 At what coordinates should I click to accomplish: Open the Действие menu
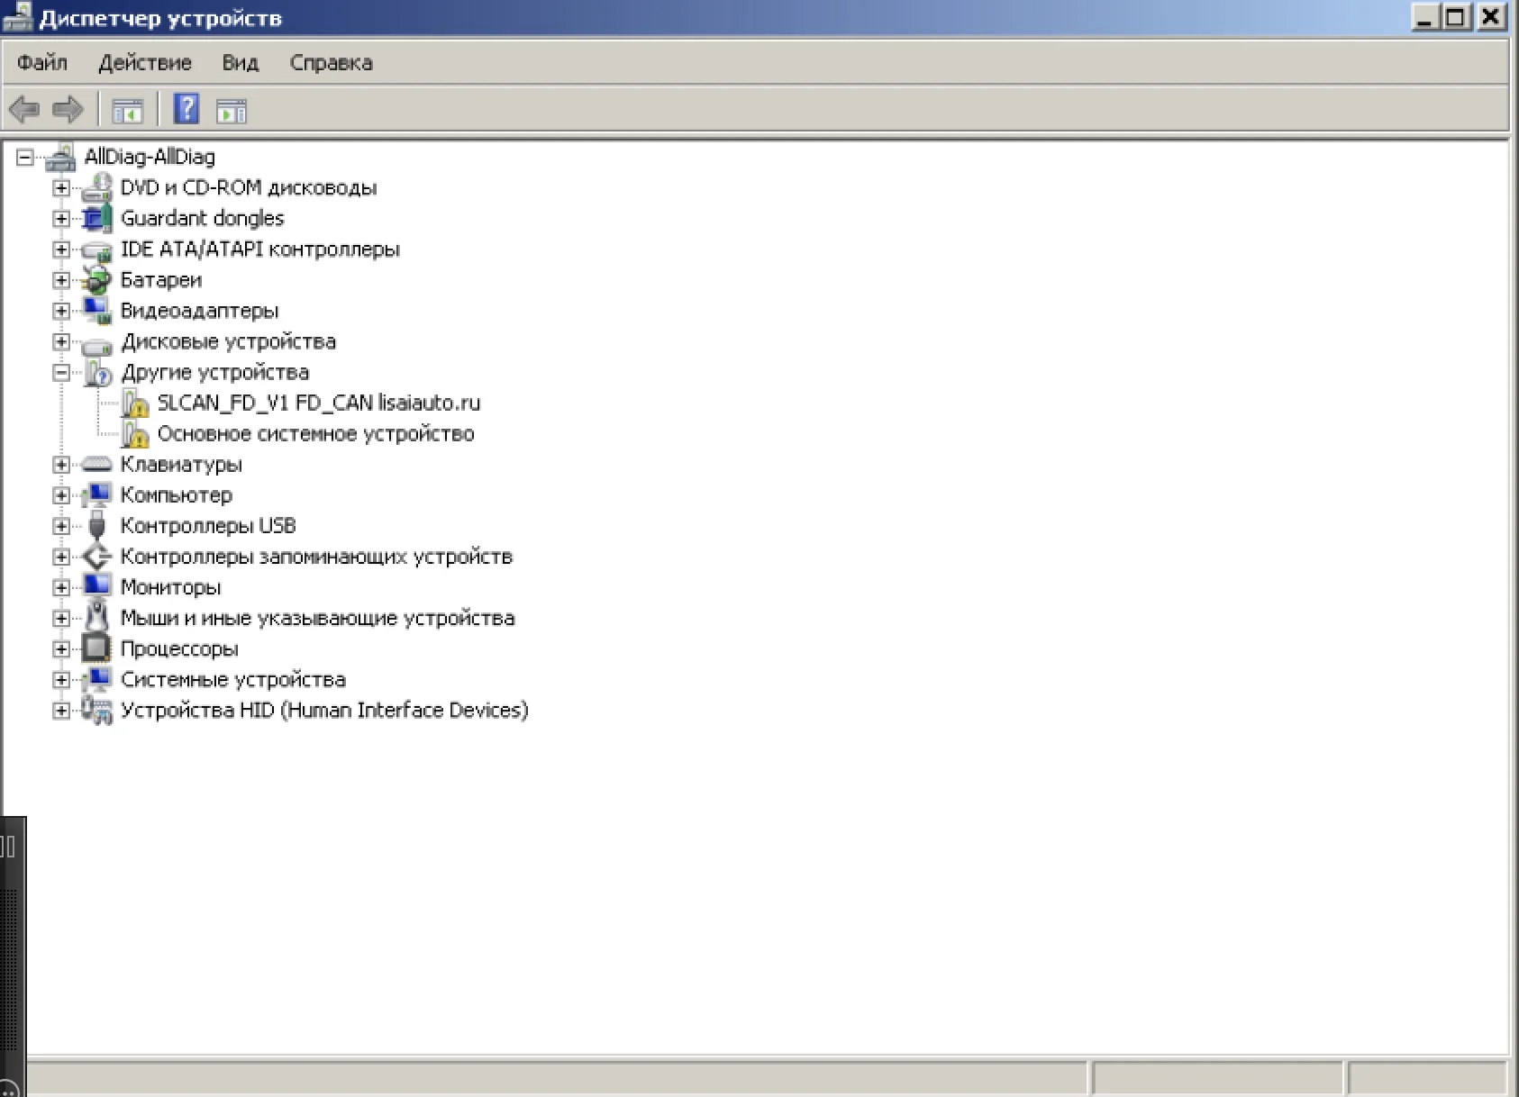pos(145,63)
